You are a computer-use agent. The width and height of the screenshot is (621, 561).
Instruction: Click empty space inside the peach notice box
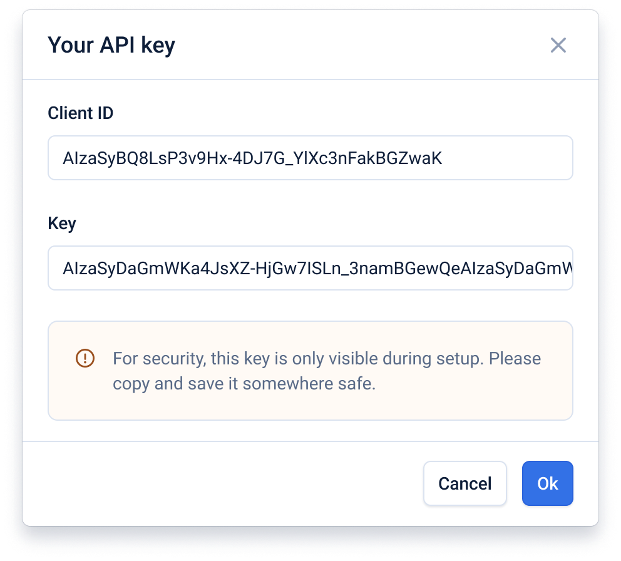[x=476, y=401]
